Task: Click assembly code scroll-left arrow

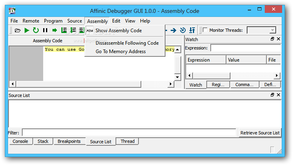Action: pyautogui.click(x=13, y=84)
